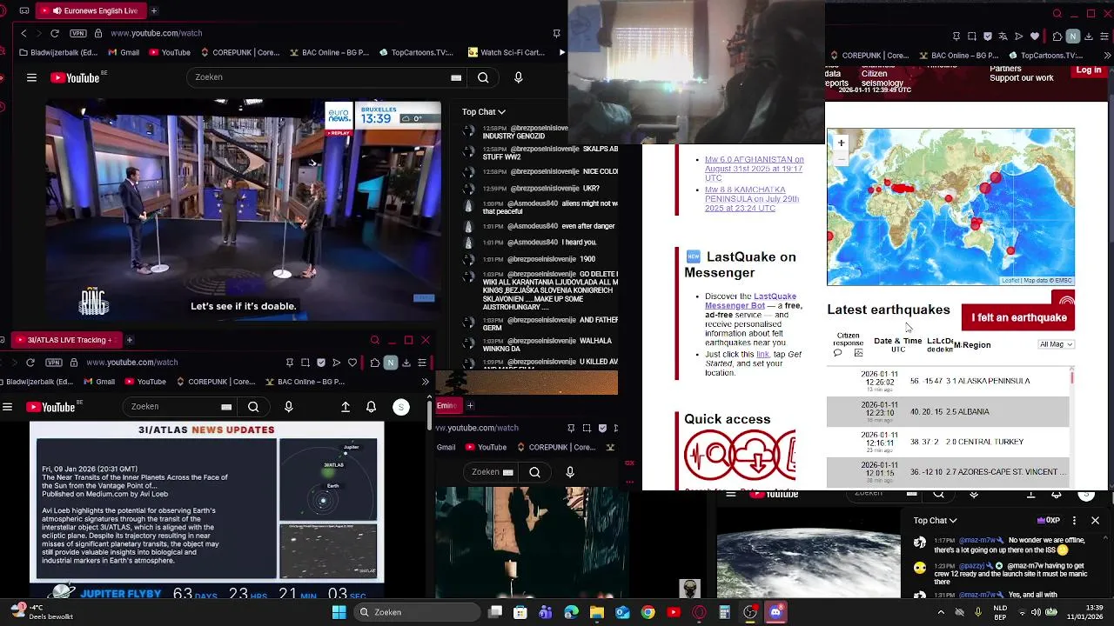This screenshot has height=626, width=1114.
Task: Click Log in button on EMSC page
Action: point(1088,70)
